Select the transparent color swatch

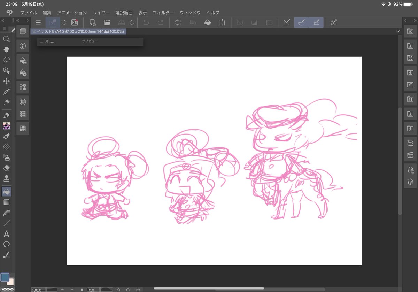(x=7, y=289)
